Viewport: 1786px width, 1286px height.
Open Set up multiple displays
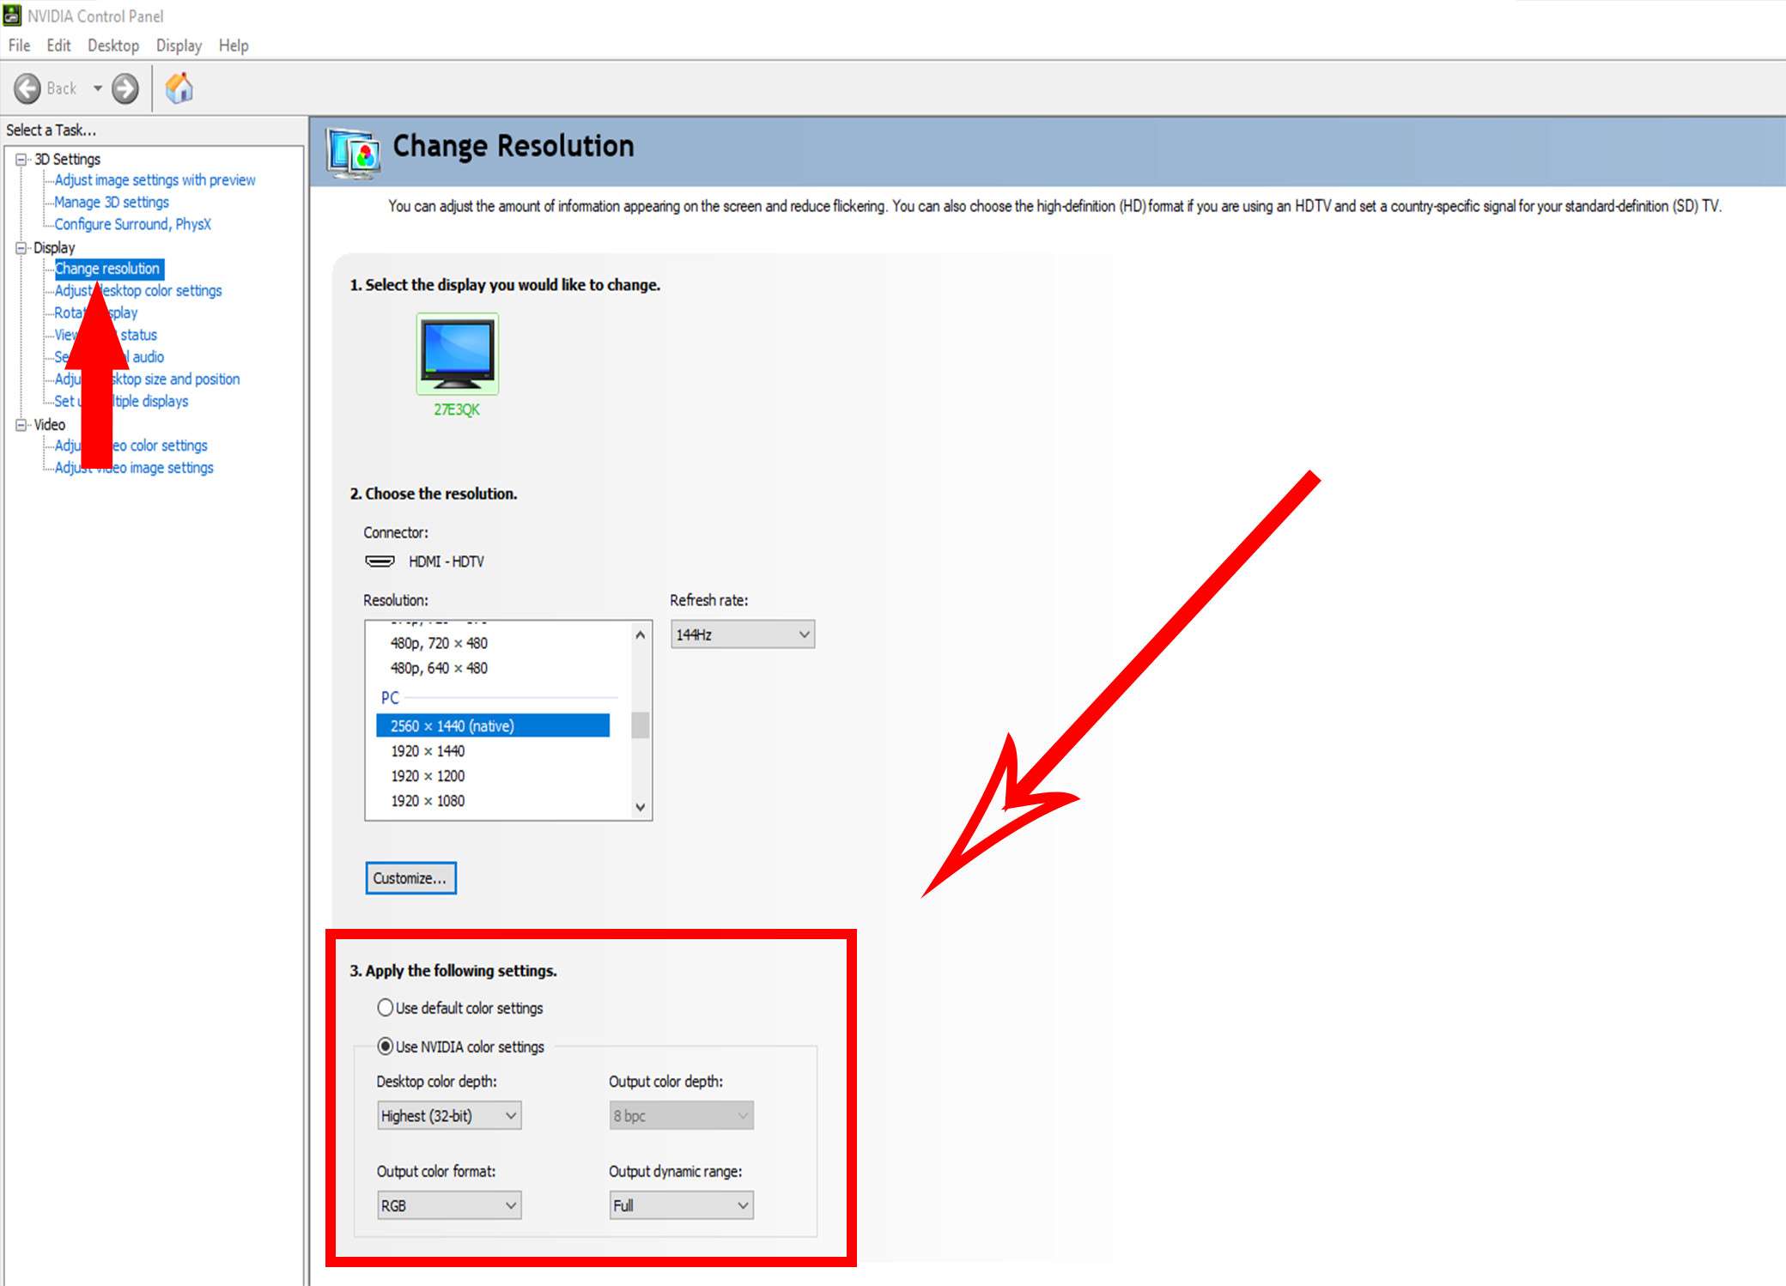tap(121, 401)
